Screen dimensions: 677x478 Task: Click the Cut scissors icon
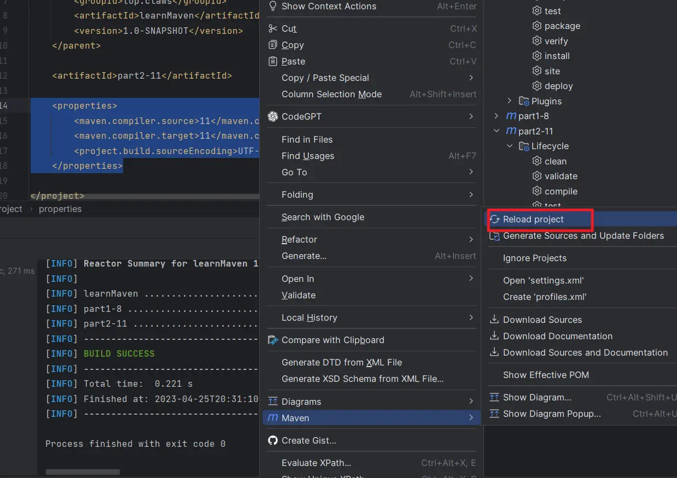pos(273,28)
